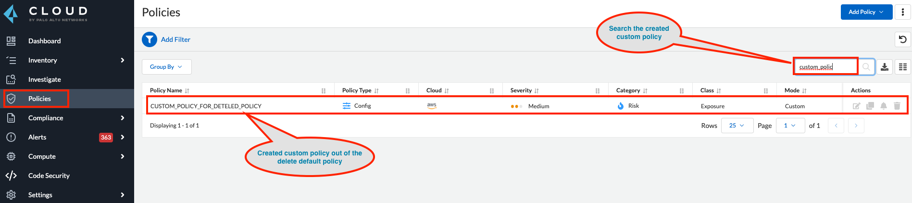
Task: Open the column picker icon
Action: 903,67
